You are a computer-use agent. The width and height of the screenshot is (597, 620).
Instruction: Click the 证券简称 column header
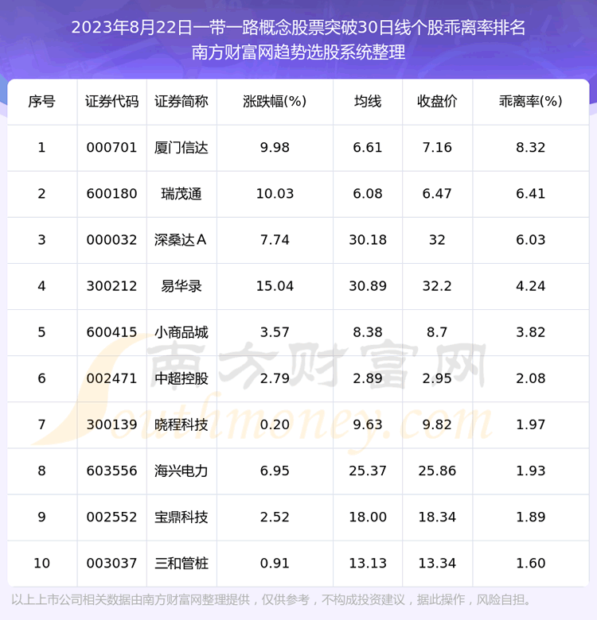click(x=181, y=102)
